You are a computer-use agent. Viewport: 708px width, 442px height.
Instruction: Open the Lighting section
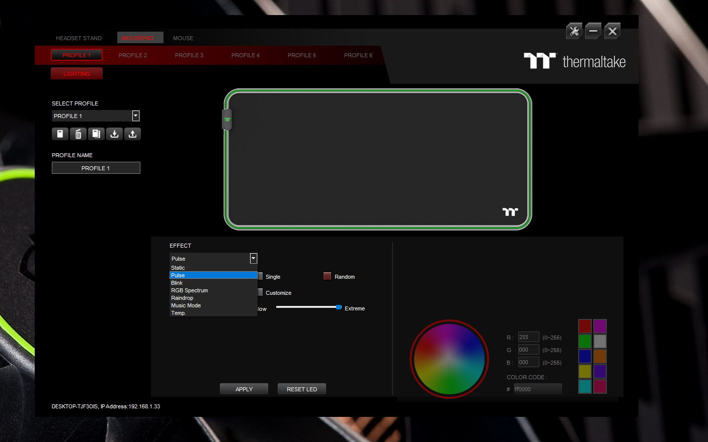point(76,73)
